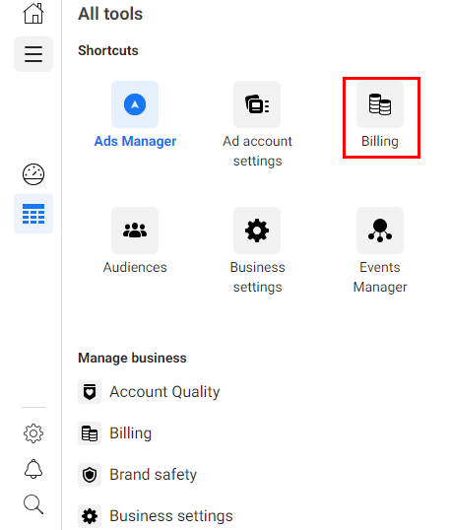Open Ad account settings shortcut
The width and height of the screenshot is (451, 530).
[x=257, y=104]
